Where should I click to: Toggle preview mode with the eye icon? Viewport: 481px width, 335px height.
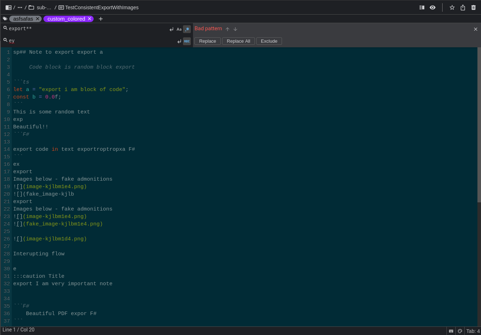tap(433, 7)
